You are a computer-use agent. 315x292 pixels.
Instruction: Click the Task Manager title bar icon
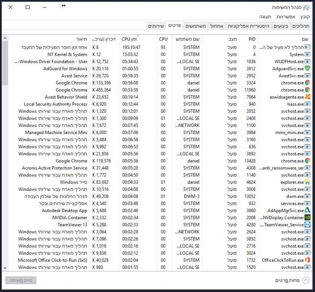click(x=306, y=7)
